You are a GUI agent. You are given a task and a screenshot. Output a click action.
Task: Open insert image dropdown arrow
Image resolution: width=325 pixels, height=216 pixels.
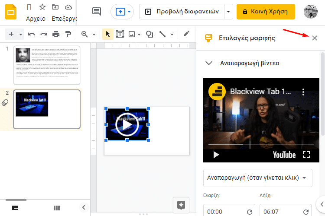pyautogui.click(x=139, y=34)
